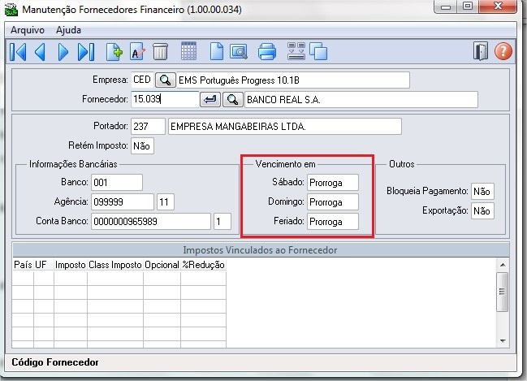Go to the first supplier record

[18, 52]
